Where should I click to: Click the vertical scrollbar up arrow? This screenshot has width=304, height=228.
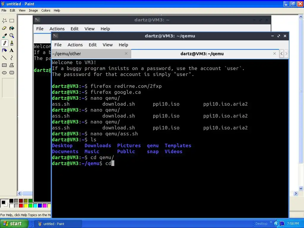pos(301,17)
